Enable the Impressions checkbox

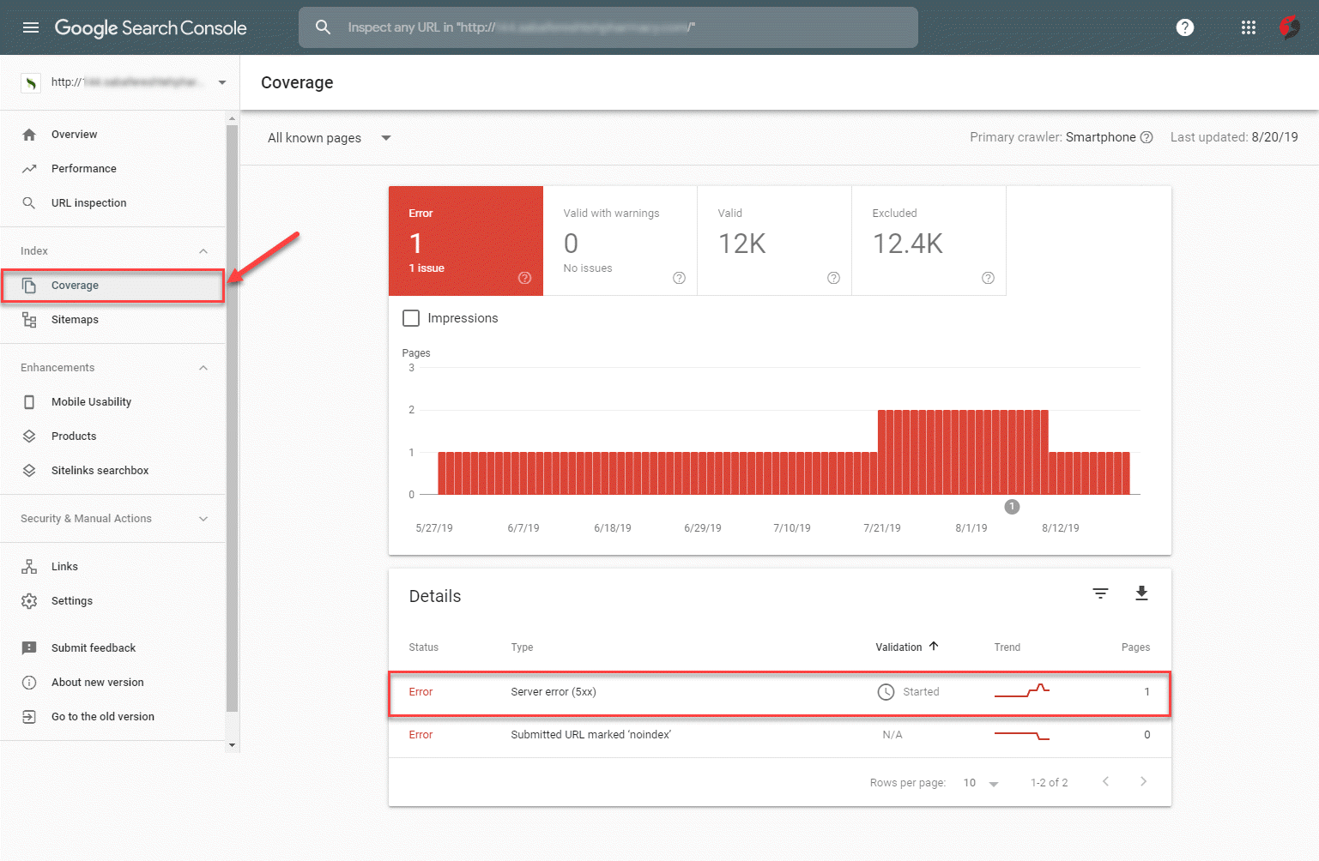click(411, 318)
